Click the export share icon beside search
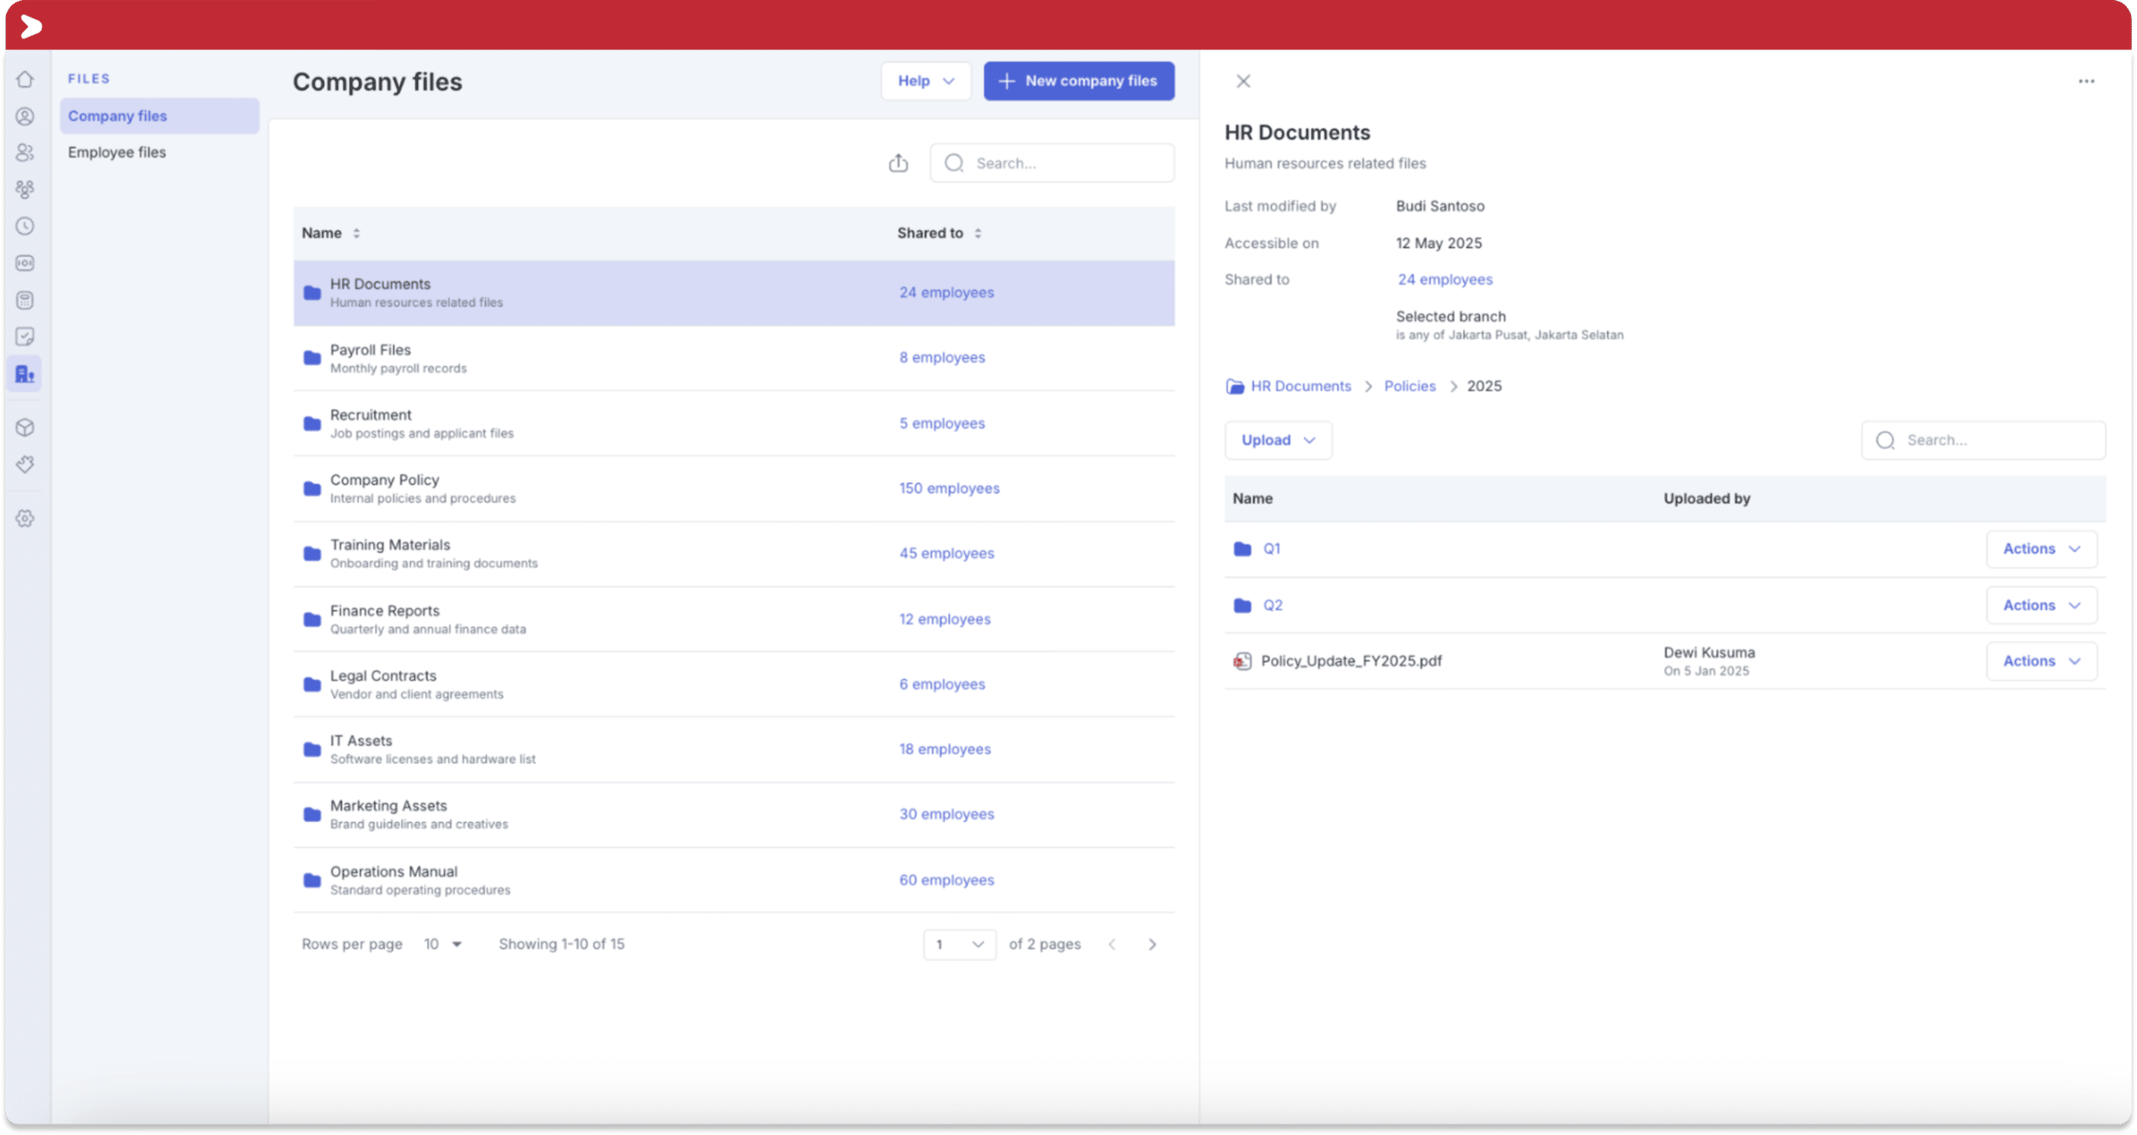This screenshot has height=1135, width=2137. coord(898,163)
